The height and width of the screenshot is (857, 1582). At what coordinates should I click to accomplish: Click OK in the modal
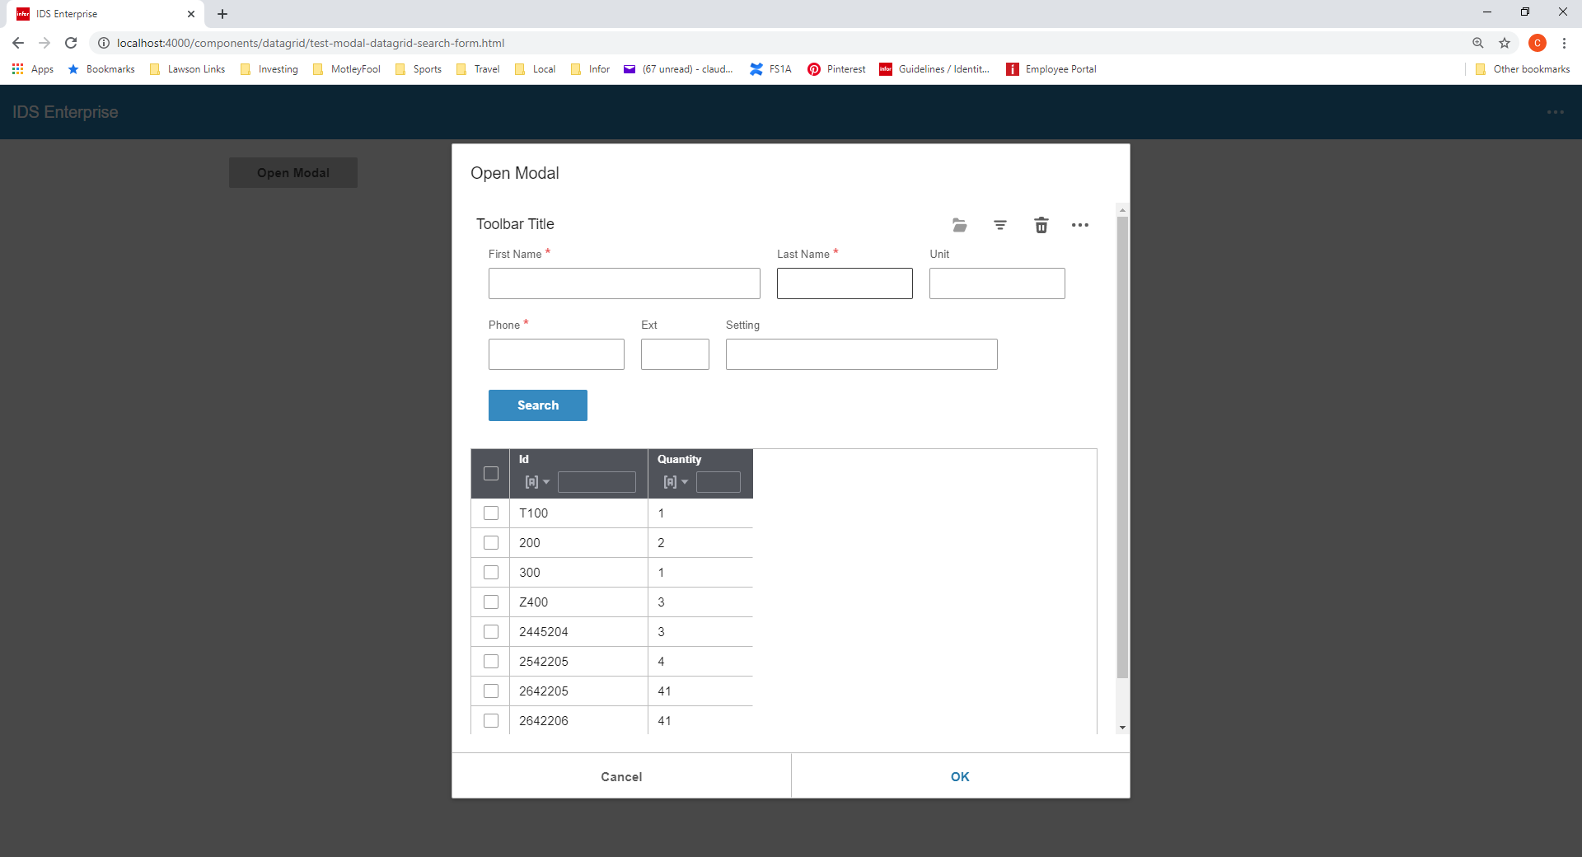pos(961,776)
